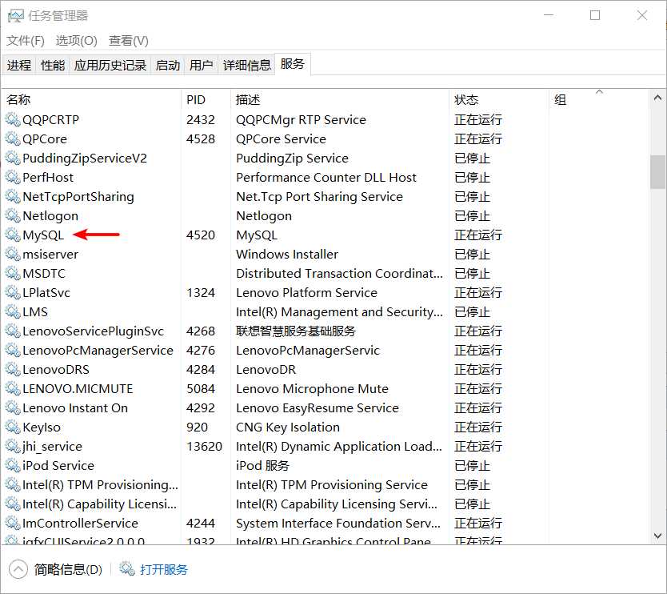Image resolution: width=667 pixels, height=594 pixels.
Task: Open the 选项(O) menu
Action: (x=77, y=41)
